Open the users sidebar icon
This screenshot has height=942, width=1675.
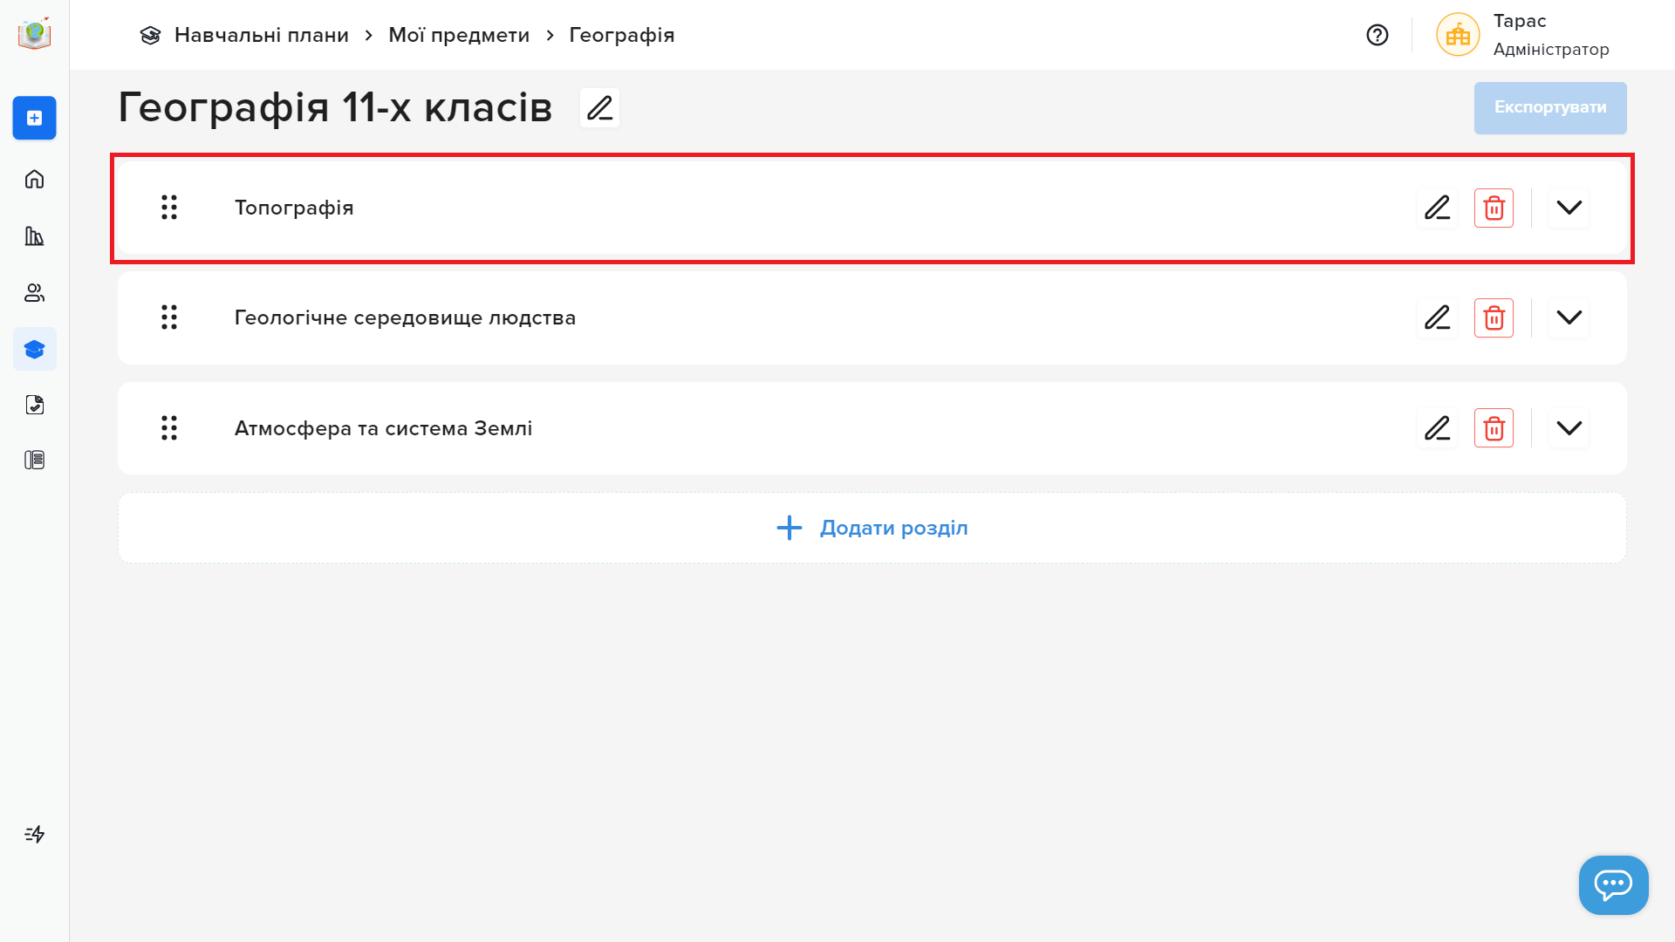click(x=34, y=293)
